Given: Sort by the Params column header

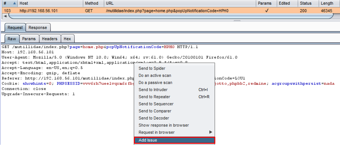Looking at the screenshot, I should tap(266, 3).
